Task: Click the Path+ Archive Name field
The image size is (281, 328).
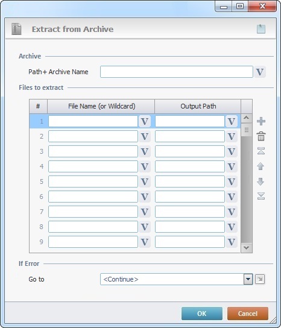Action: click(x=177, y=72)
